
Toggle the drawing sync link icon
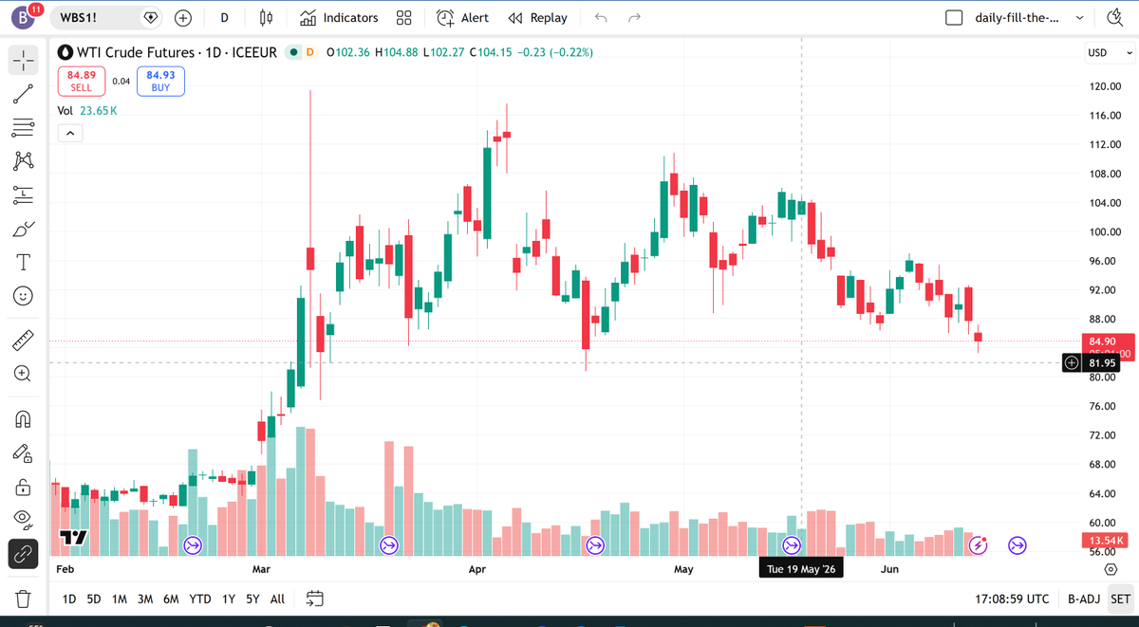click(23, 553)
